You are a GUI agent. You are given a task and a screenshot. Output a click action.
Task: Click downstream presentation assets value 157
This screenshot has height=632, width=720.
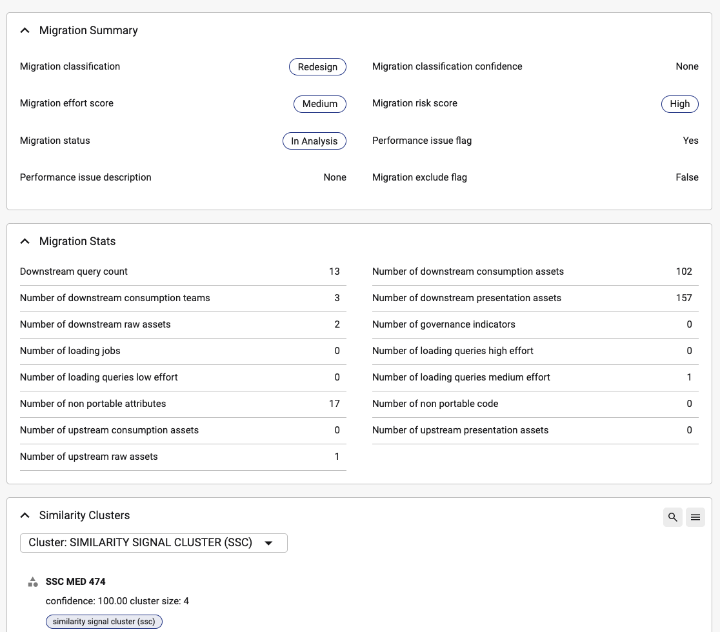pyautogui.click(x=684, y=298)
